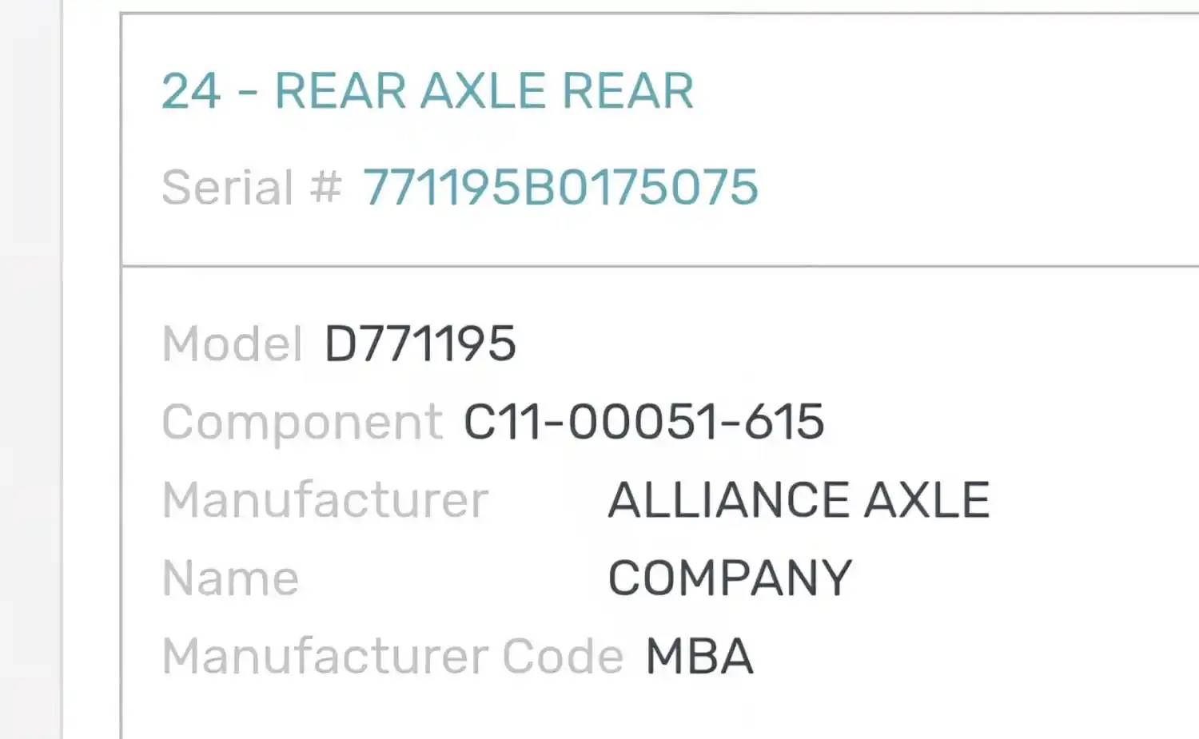1199x739 pixels.
Task: Select the COMPANY text
Action: point(731,578)
